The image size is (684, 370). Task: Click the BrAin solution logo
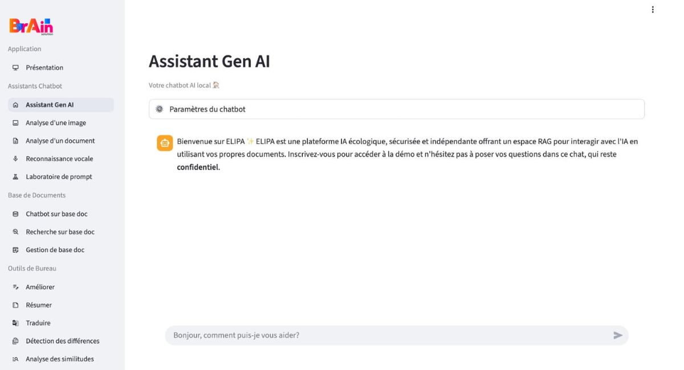[x=31, y=26]
